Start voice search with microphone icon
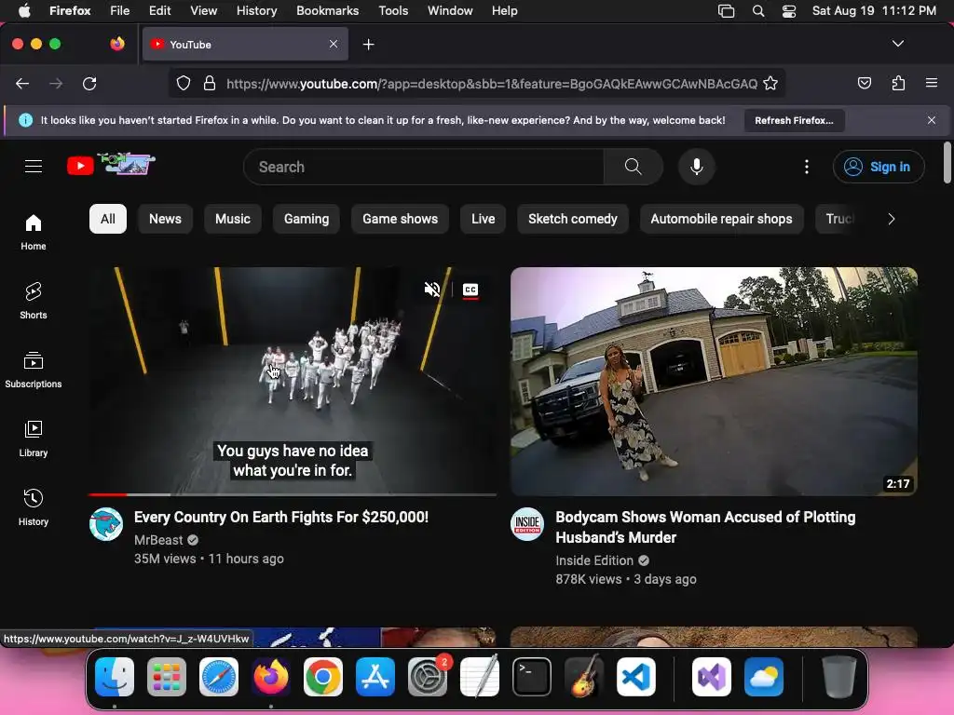The width and height of the screenshot is (954, 715). click(x=697, y=167)
